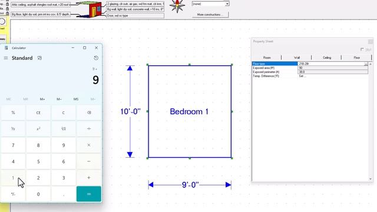Click number 8 on Calculator
Screen dimensions: 377x212
38,145
